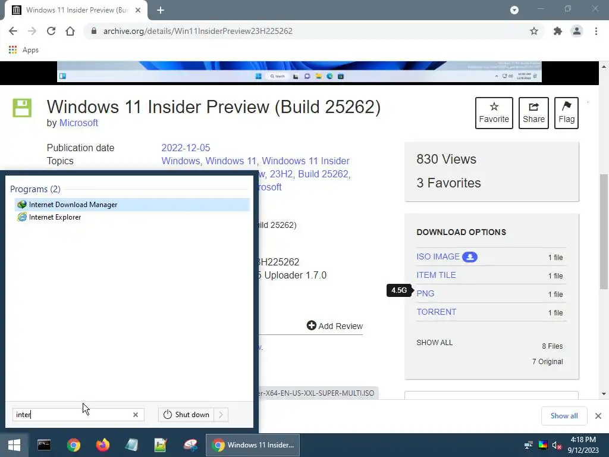Download the ISO IMAGE file
Viewport: 609px width, 457px height.
point(438,257)
